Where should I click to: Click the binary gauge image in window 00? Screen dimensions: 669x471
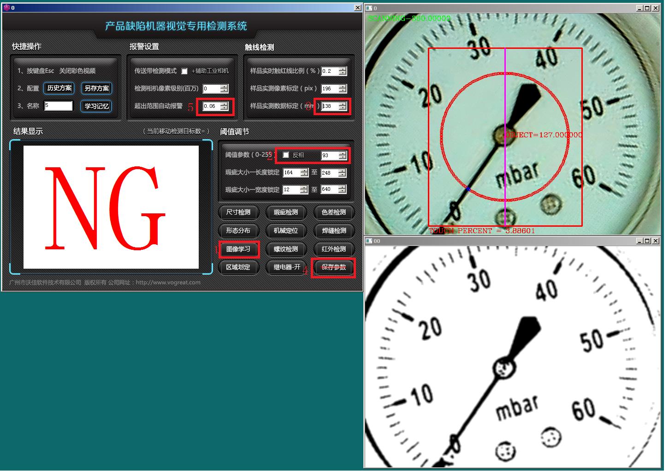tap(512, 356)
